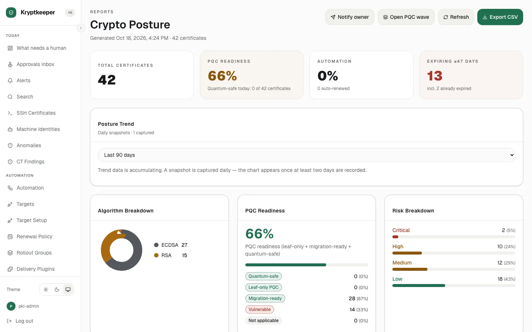Select system theme monitor toggle
The height and width of the screenshot is (332, 532).
[x=68, y=290]
